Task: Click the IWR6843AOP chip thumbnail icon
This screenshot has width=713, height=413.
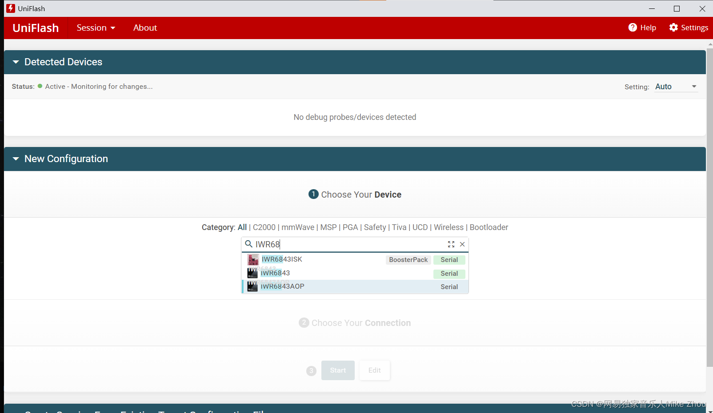Action: pyautogui.click(x=252, y=286)
